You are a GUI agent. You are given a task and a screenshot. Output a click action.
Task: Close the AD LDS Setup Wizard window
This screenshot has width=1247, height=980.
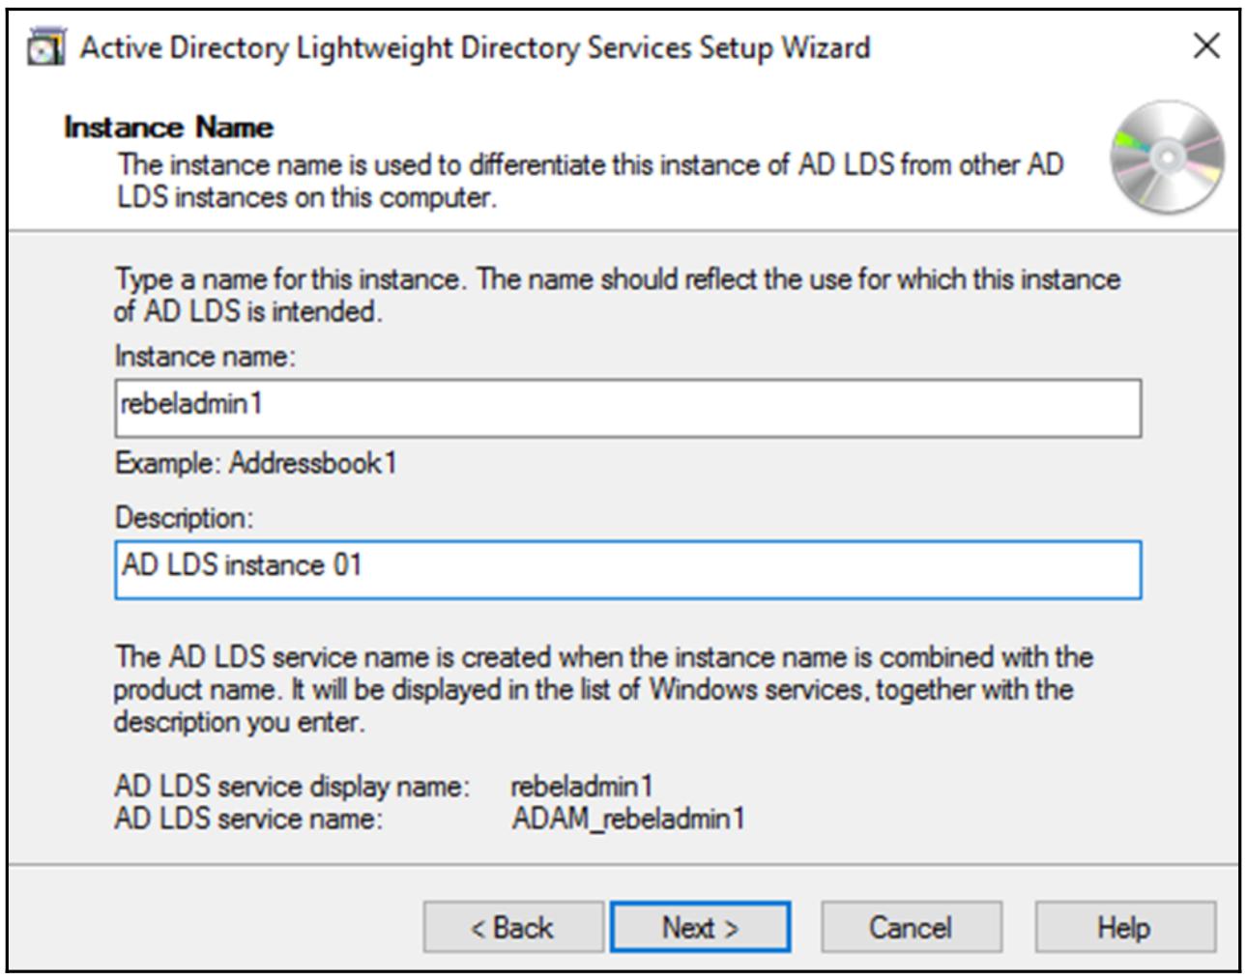tap(1205, 45)
